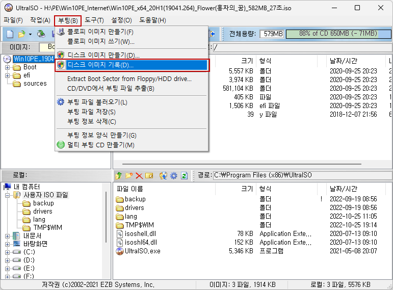
Task: Click the blue gear icon in local toolbar
Action: pyautogui.click(x=174, y=176)
